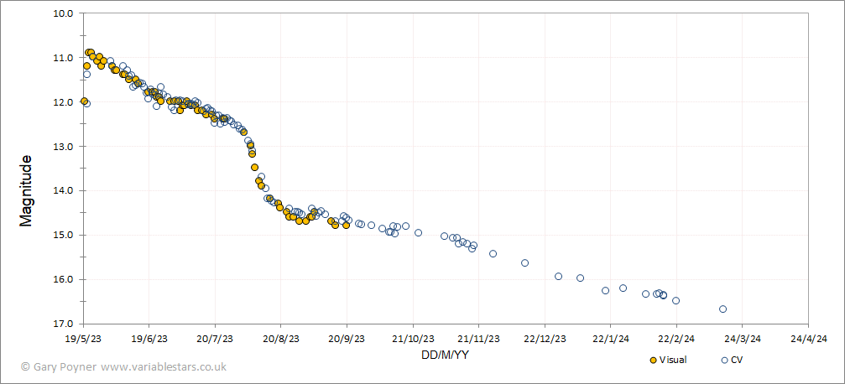The height and width of the screenshot is (384, 845).
Task: Click the lone Visual point at magnitude 13.5
Action: coord(254,167)
